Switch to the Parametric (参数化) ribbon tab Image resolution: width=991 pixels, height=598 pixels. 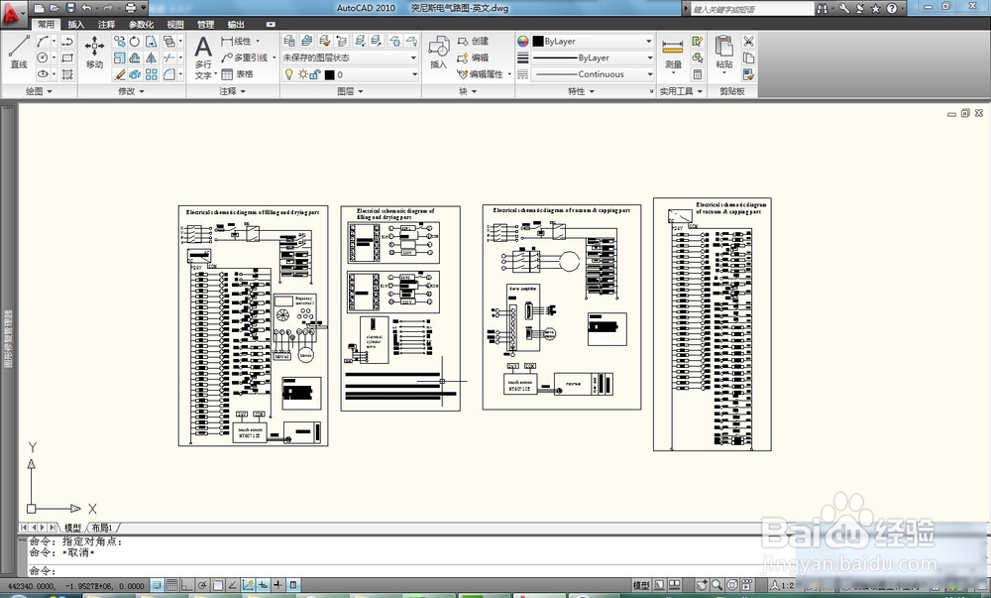(x=141, y=24)
